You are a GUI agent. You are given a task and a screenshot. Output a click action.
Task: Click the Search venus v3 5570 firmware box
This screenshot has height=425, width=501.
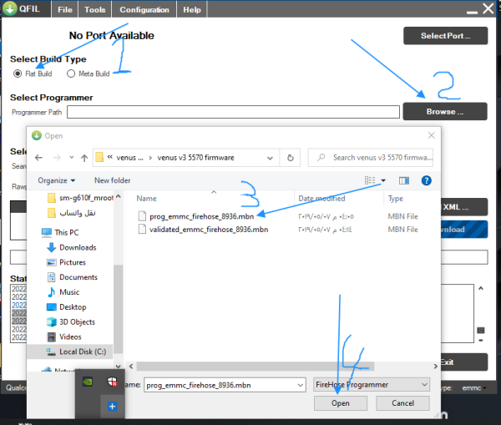(371, 158)
